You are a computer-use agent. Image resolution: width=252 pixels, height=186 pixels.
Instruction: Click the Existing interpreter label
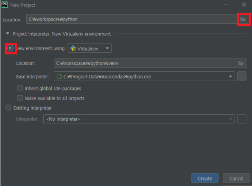(33, 108)
